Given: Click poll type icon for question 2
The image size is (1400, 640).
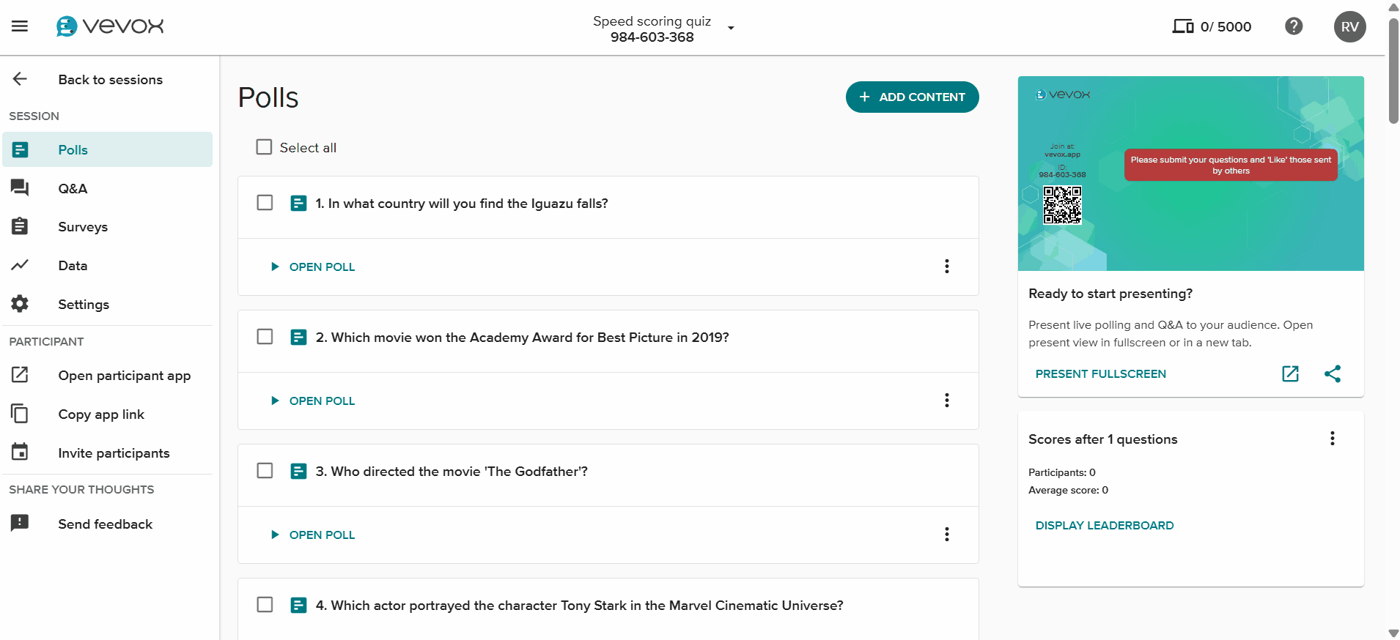Looking at the screenshot, I should pyautogui.click(x=298, y=338).
